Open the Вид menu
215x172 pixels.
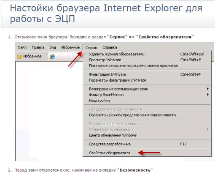coord(53,47)
